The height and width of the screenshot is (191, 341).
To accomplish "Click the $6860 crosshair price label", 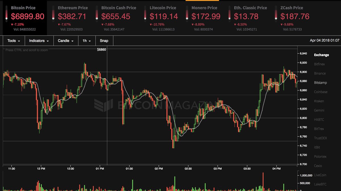I will [101, 50].
